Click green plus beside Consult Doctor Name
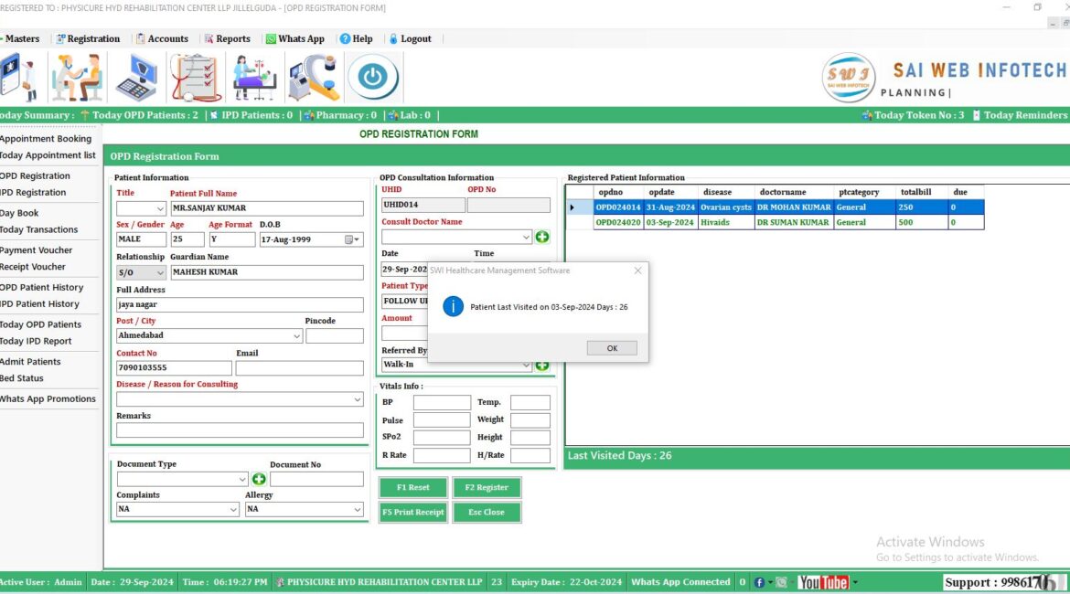 click(543, 236)
